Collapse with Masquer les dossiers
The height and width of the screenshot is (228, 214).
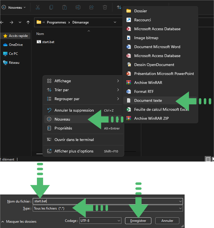tap(19, 222)
